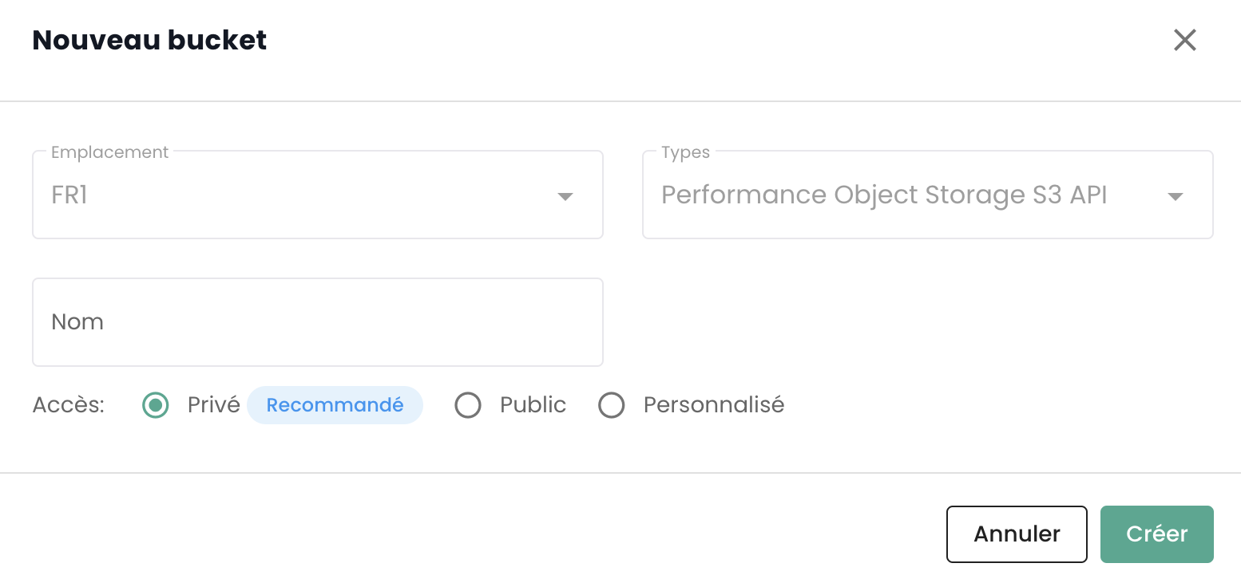The height and width of the screenshot is (579, 1241).
Task: Expand the Types dropdown arrow
Action: (x=1175, y=196)
